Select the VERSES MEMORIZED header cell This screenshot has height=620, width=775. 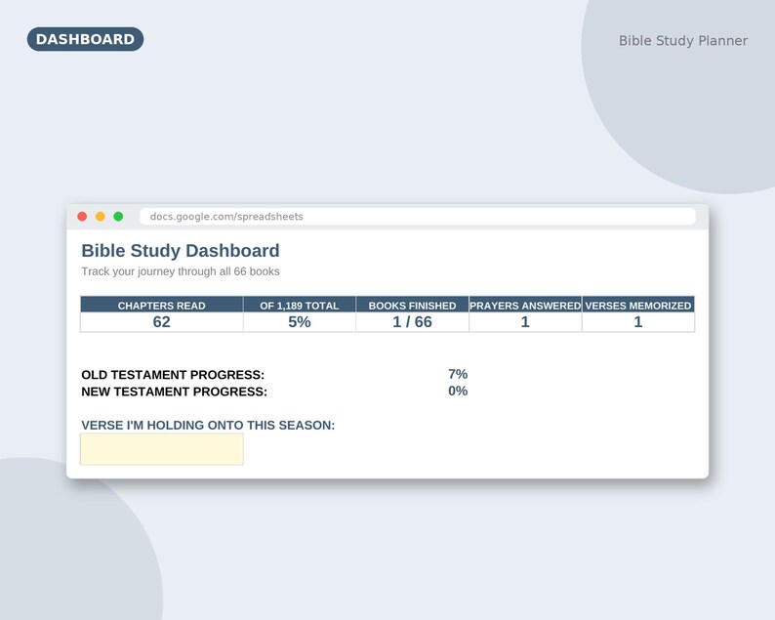coord(638,305)
